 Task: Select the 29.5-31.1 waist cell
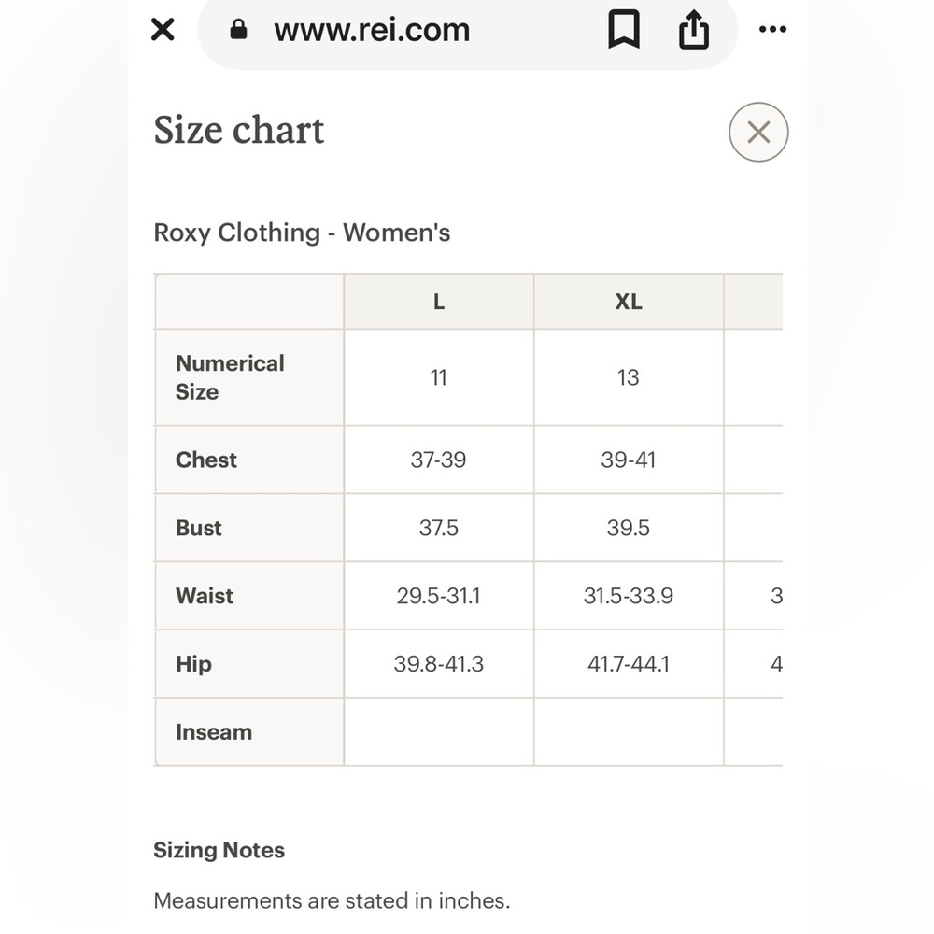pyautogui.click(x=439, y=595)
